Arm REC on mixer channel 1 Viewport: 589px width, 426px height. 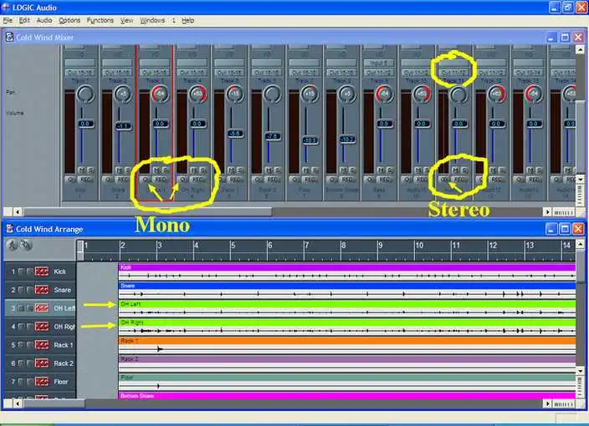85,180
